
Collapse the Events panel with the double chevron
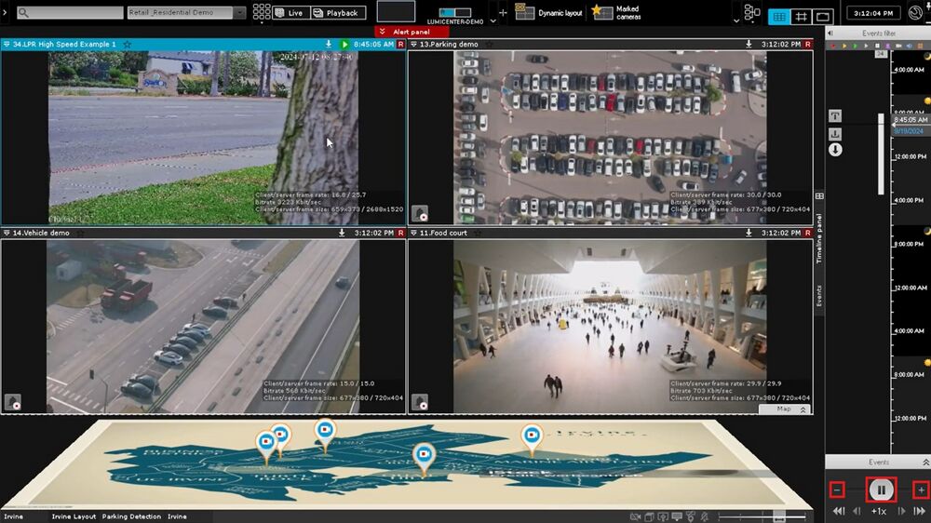pyautogui.click(x=924, y=462)
